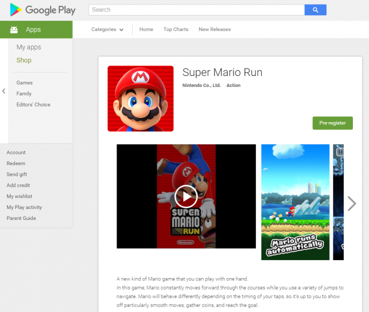Open My apps in sidebar
Image resolution: width=369 pixels, height=312 pixels.
tap(29, 47)
